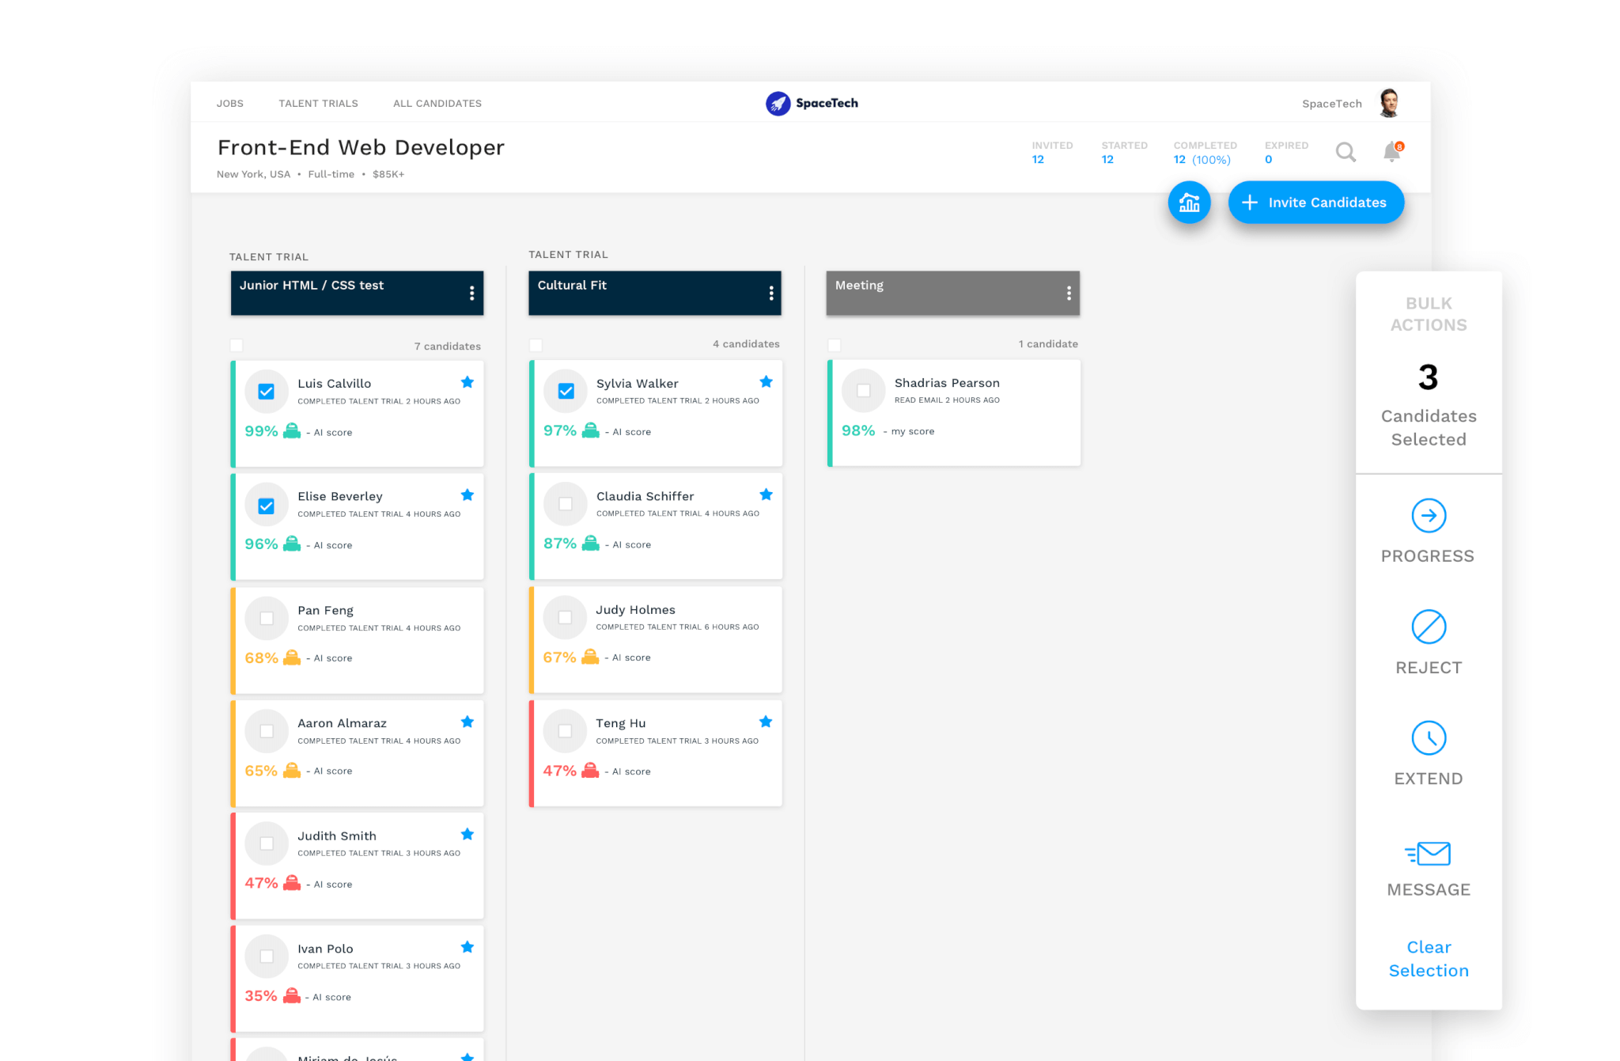Click AI robot icon beside Judy Holmes' 67%

click(x=590, y=656)
